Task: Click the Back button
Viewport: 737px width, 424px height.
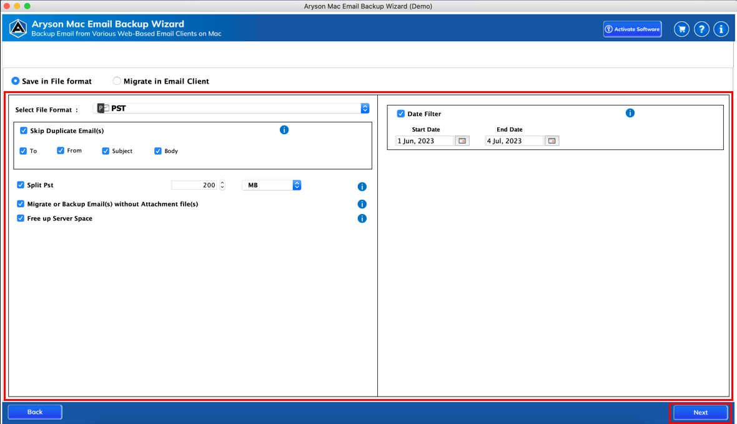Action: point(35,412)
